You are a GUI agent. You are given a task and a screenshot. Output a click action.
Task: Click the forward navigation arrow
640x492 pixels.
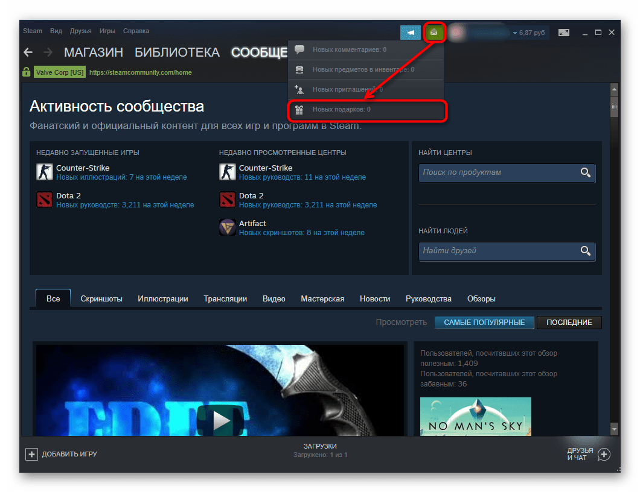click(x=48, y=52)
